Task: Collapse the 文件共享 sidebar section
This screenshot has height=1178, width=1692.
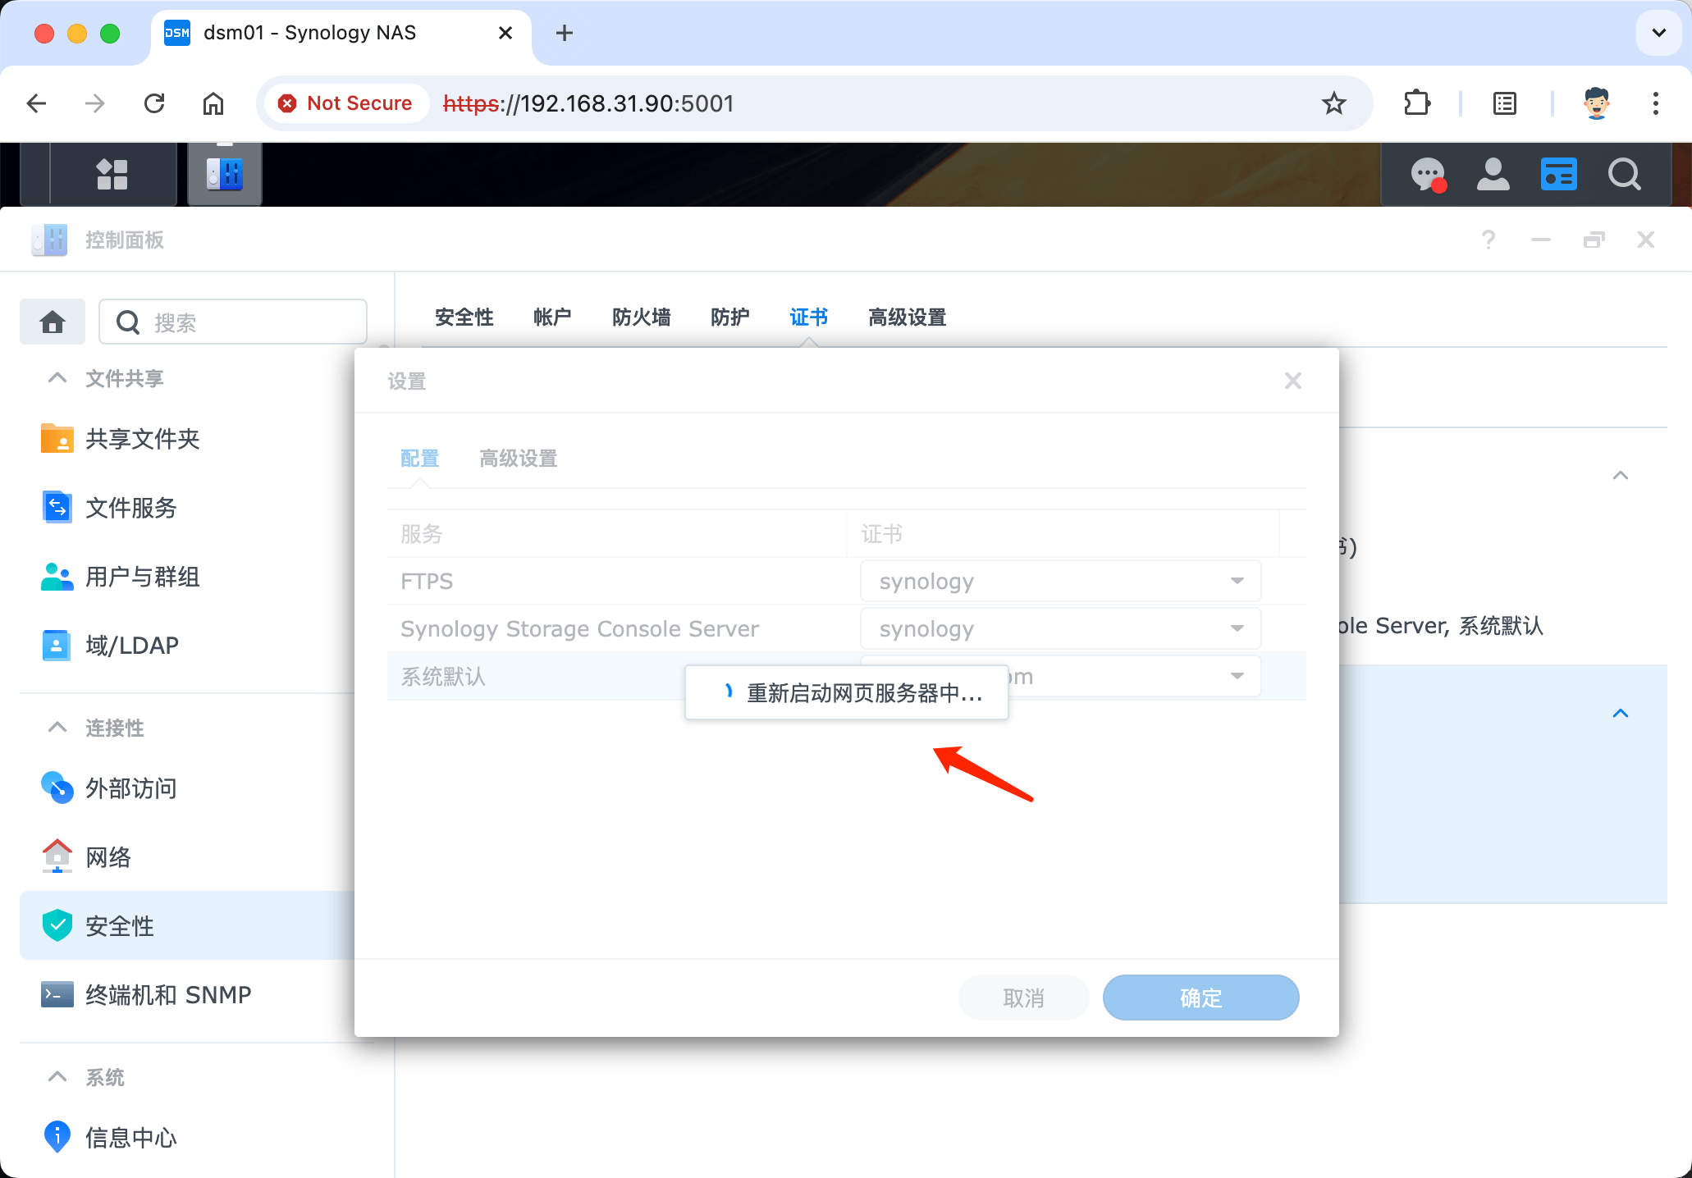Action: tap(57, 378)
